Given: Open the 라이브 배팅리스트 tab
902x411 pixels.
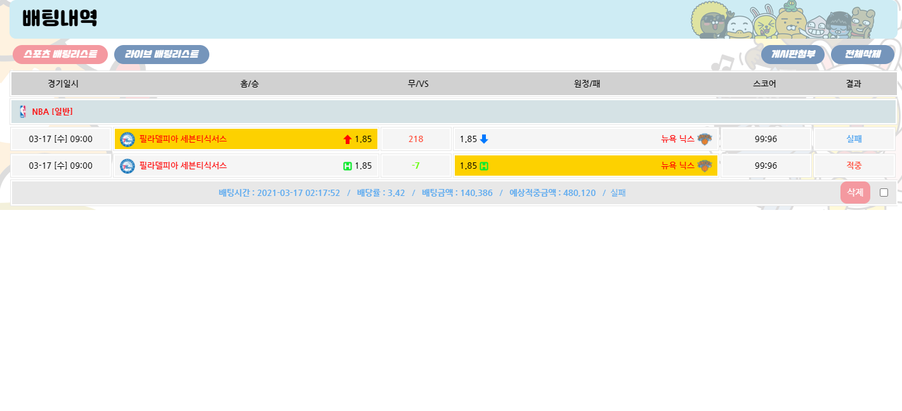Looking at the screenshot, I should coord(162,55).
